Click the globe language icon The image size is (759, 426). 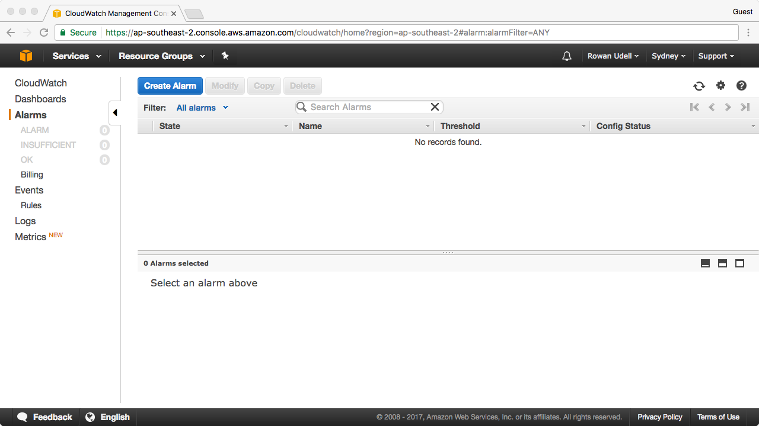coord(90,417)
